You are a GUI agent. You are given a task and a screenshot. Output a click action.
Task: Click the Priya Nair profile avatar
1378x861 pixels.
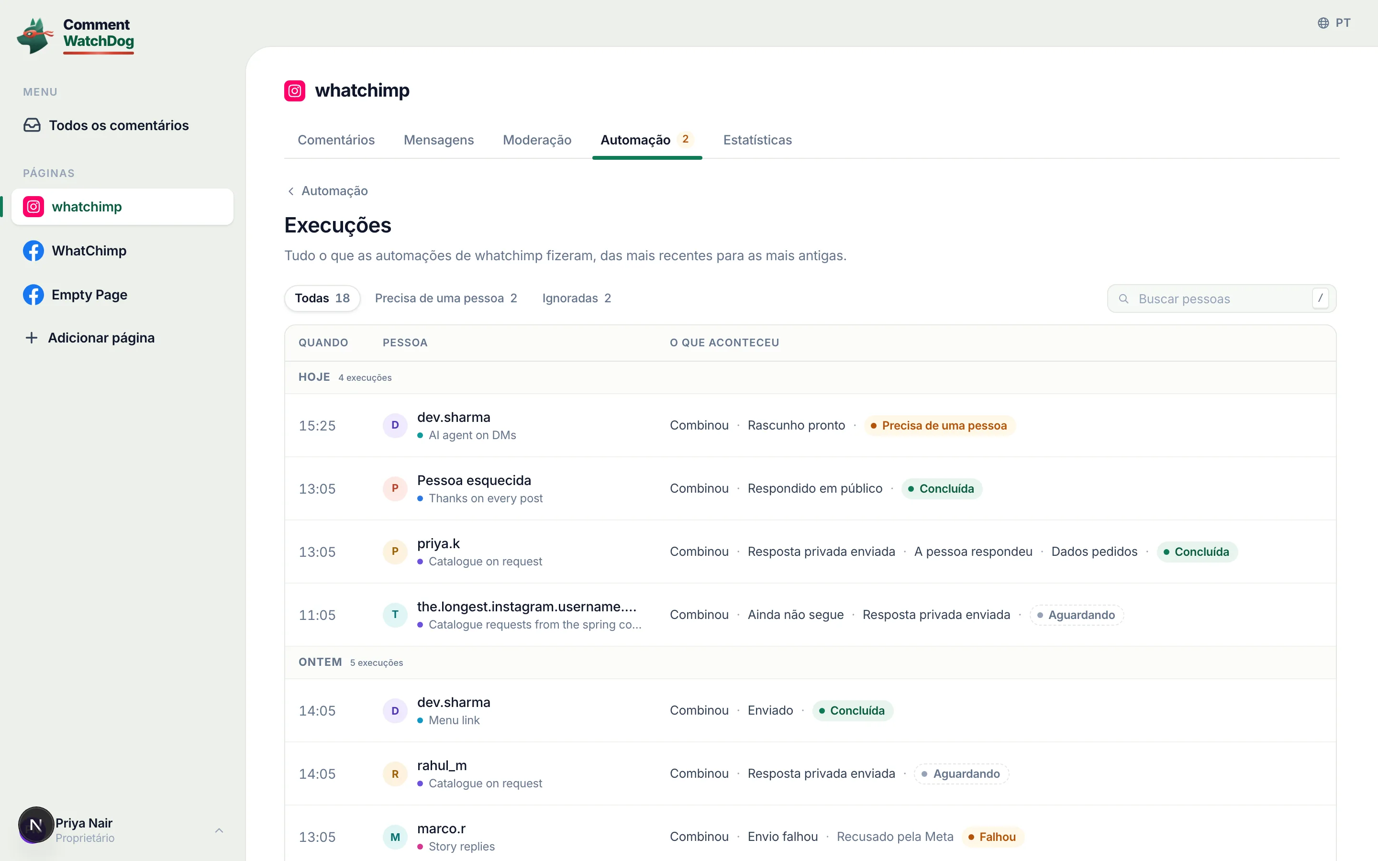pos(36,825)
